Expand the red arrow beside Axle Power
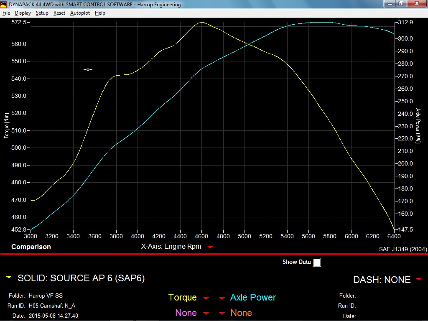Viewport: 428px width, 321px height. click(222, 298)
